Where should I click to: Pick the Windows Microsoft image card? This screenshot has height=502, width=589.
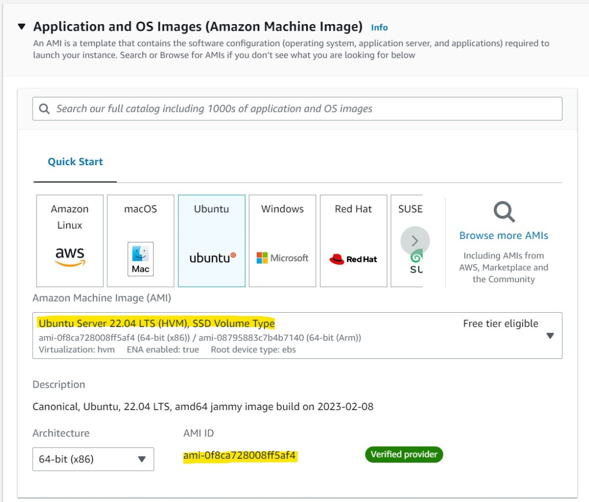point(282,241)
